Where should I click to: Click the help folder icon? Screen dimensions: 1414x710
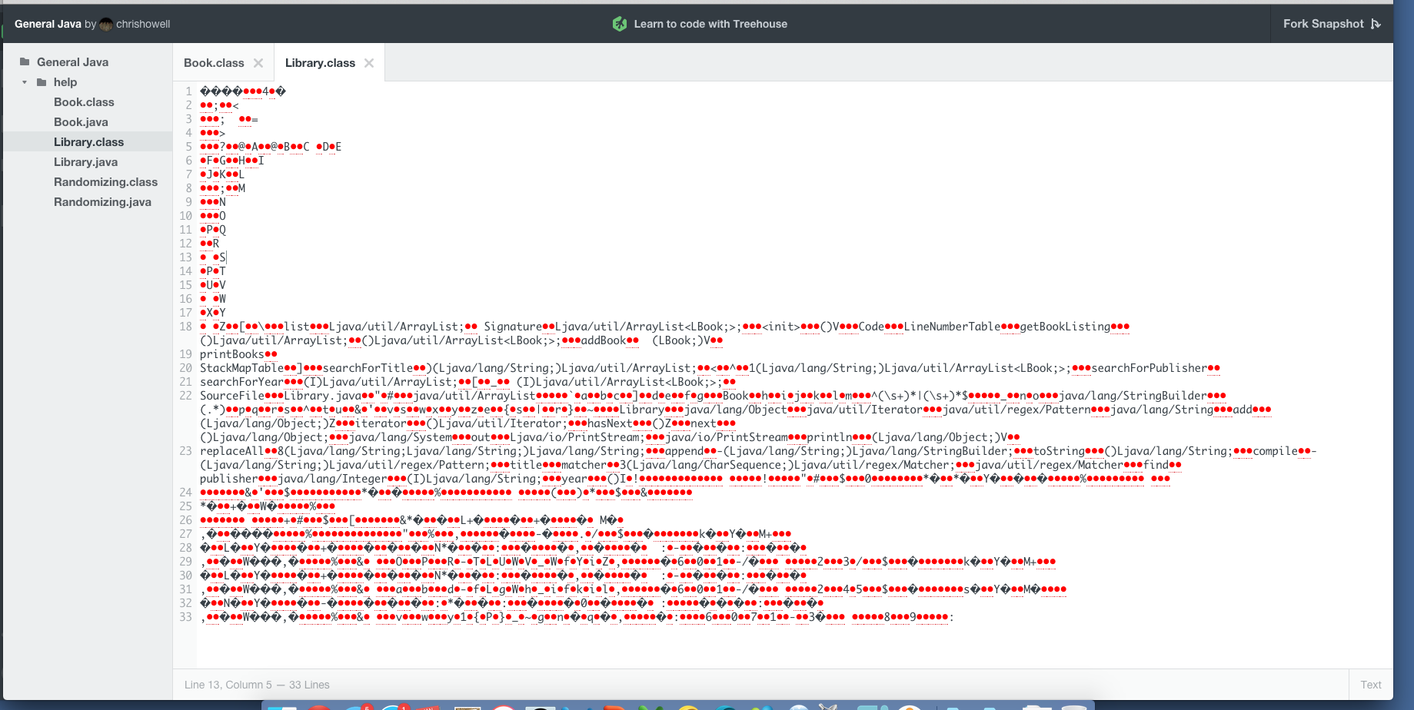[42, 82]
